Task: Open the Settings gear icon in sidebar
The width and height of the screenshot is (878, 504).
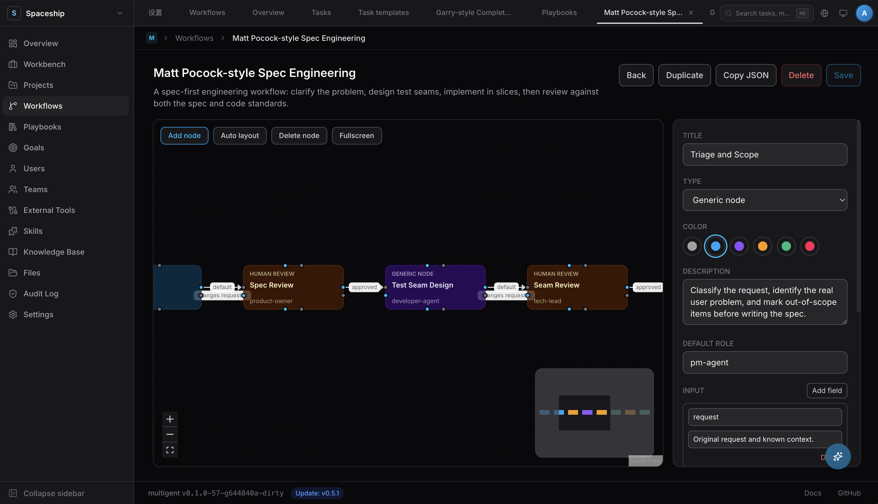Action: click(x=13, y=314)
